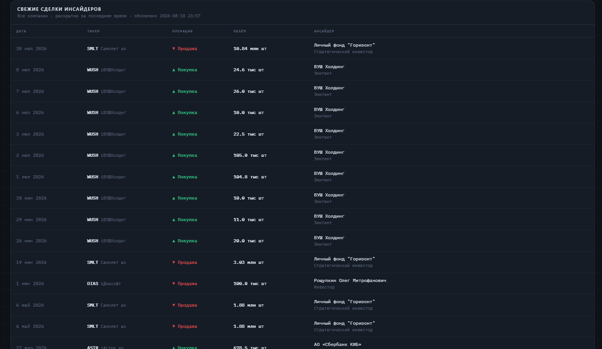The image size is (602, 349).
Task: Click 'Покупка' in the 26 июн 2026 row
Action: point(185,241)
